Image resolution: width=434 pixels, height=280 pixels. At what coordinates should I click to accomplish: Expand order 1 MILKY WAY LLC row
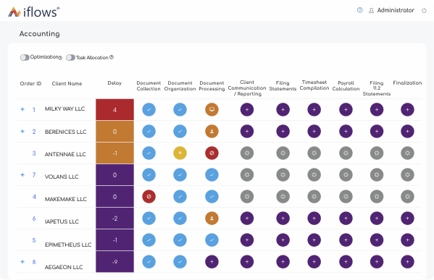click(x=22, y=109)
